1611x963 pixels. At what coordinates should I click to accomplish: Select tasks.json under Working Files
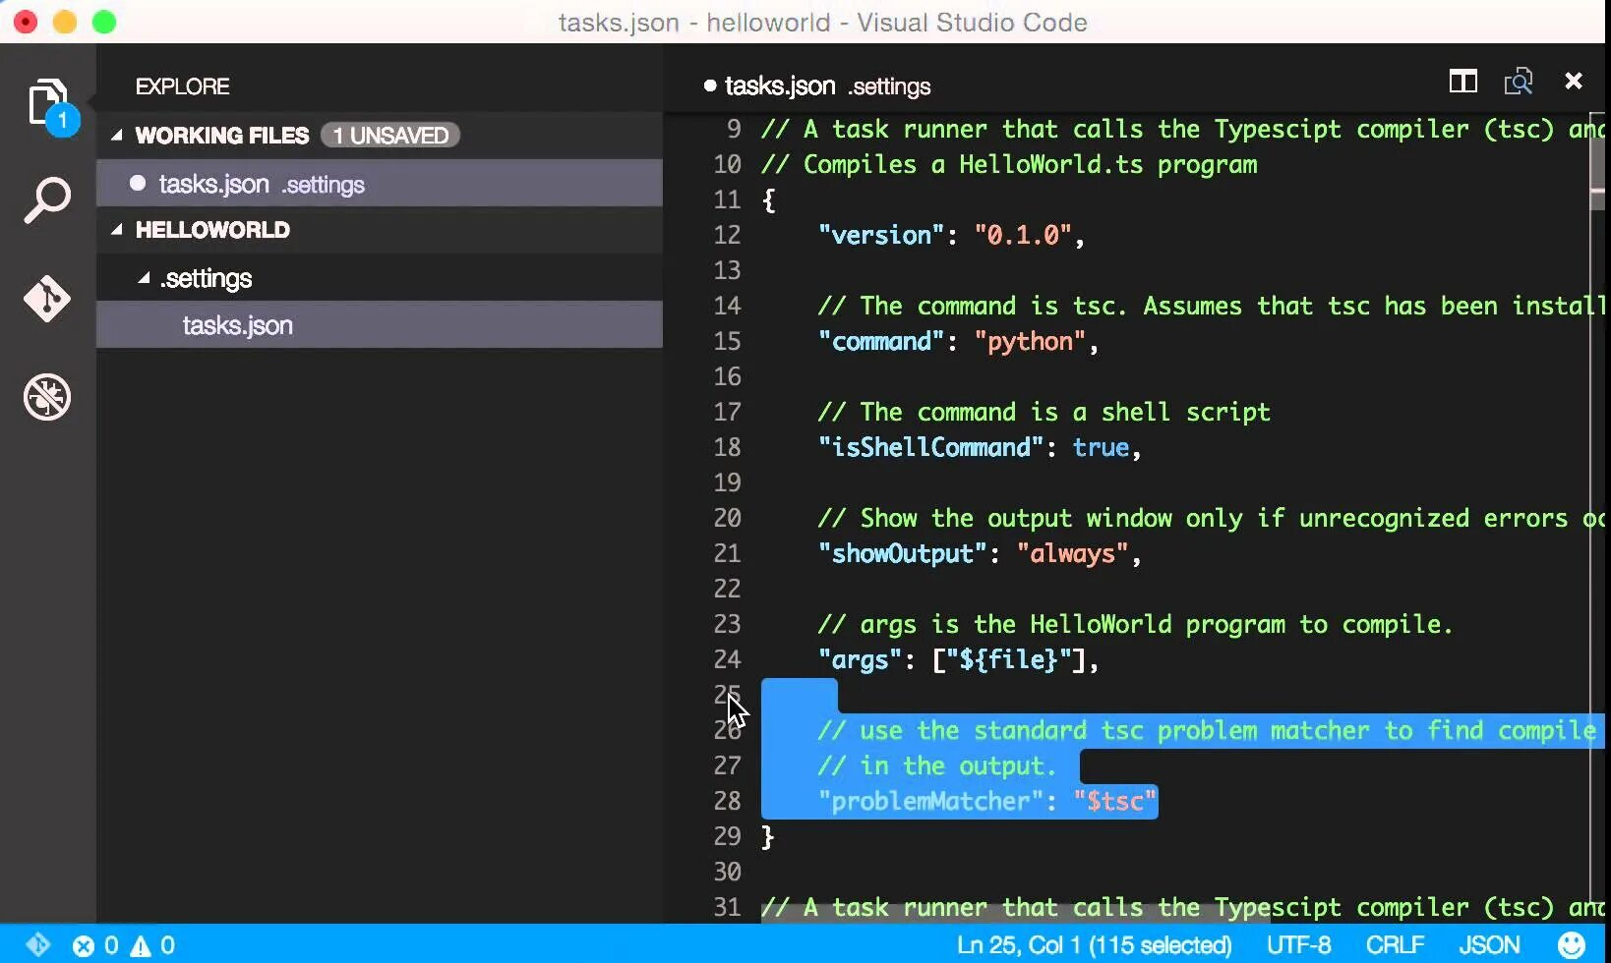click(x=380, y=184)
